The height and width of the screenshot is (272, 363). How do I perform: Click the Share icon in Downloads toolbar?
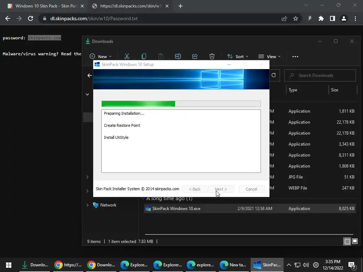pos(195,56)
